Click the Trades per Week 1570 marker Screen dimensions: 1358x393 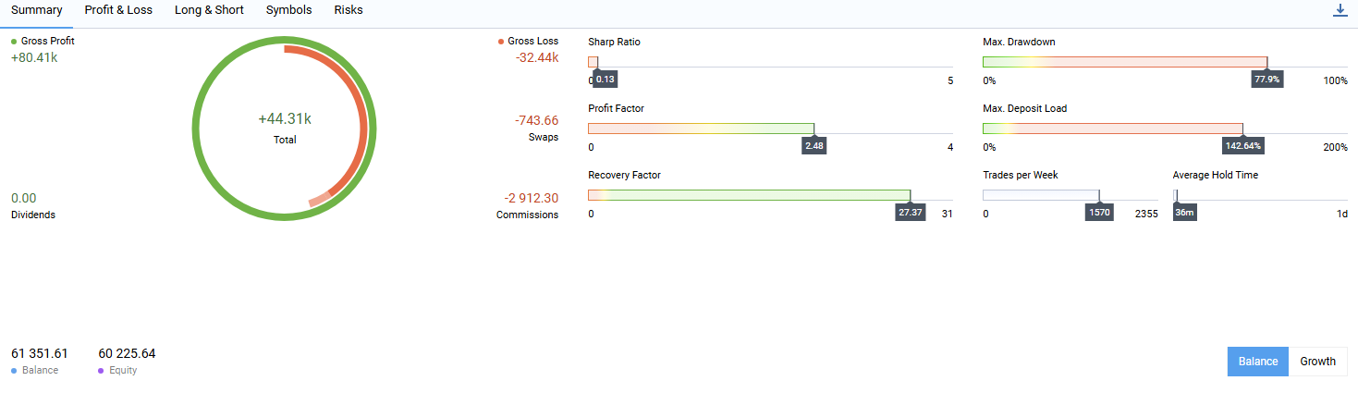point(1099,213)
